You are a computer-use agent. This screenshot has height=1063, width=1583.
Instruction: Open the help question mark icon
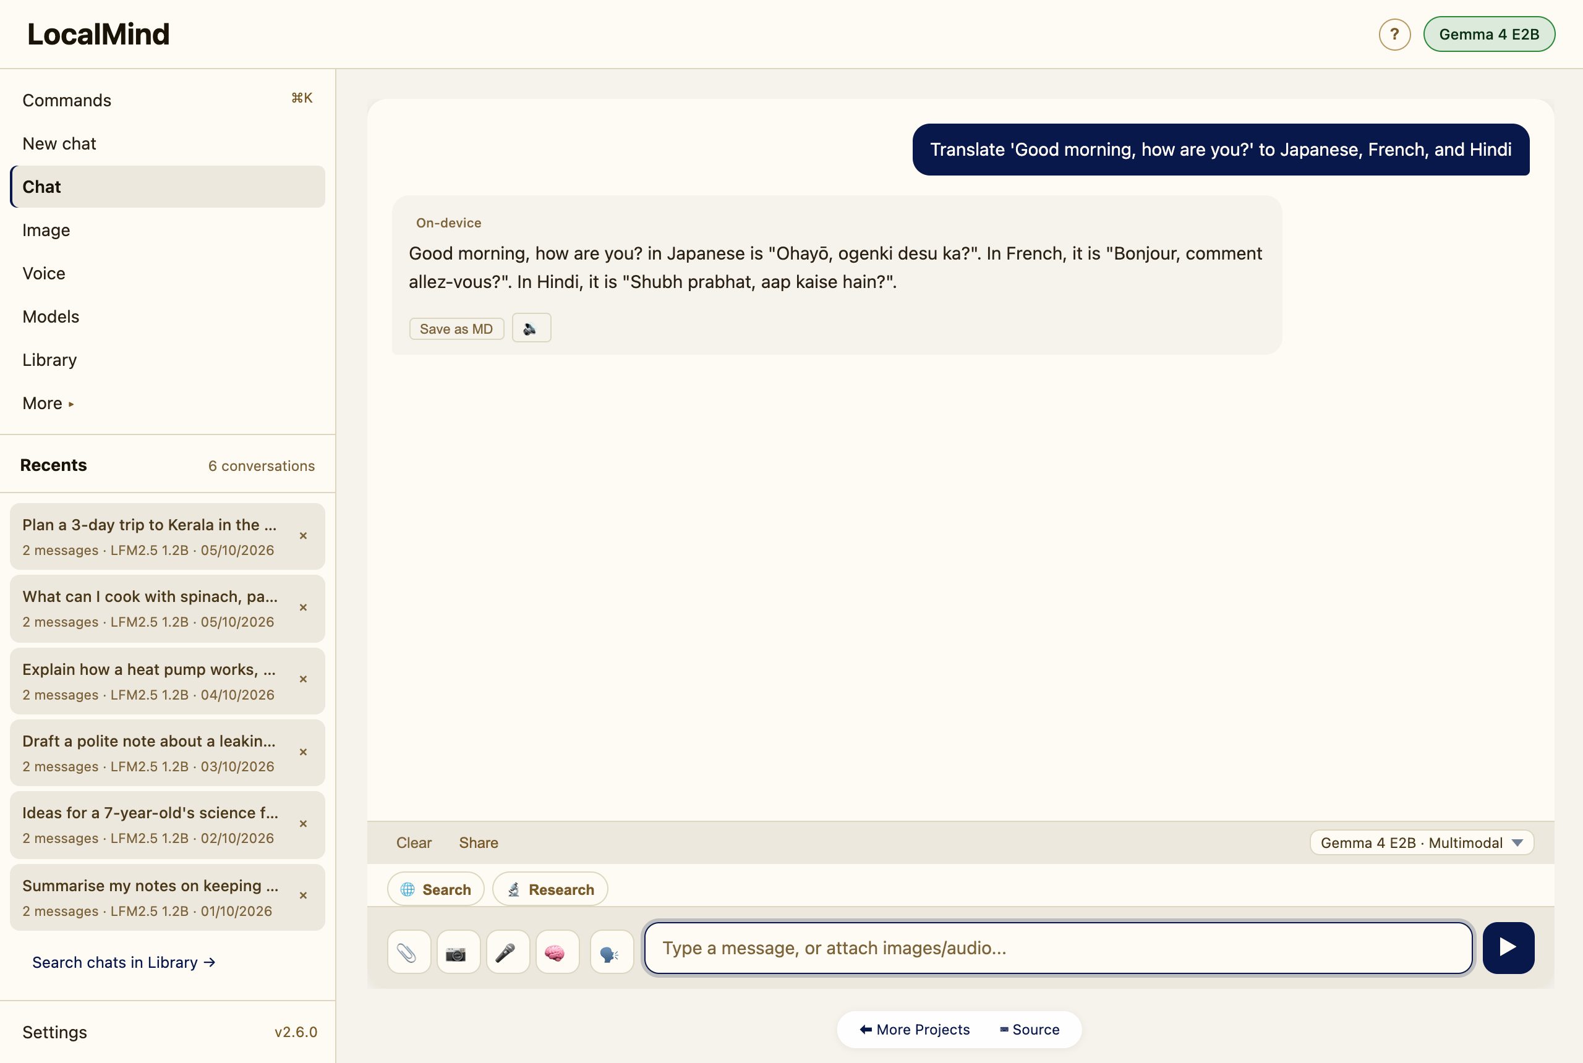(1394, 34)
